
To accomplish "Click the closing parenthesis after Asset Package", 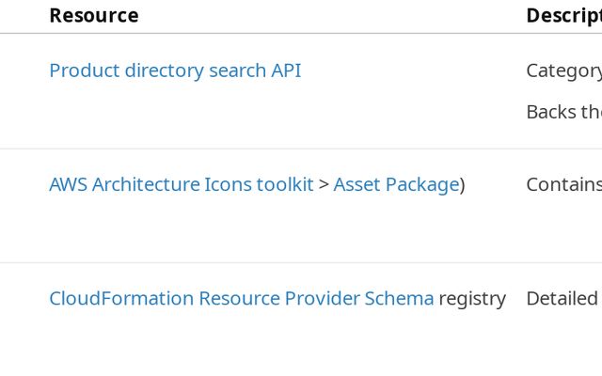I will coord(463,184).
